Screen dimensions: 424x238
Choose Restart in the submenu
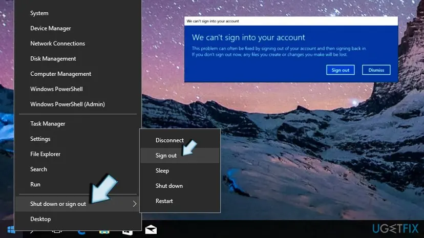(x=180, y=201)
